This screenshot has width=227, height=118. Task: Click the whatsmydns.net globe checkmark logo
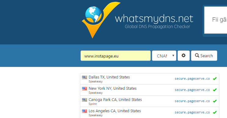pyautogui.click(x=101, y=20)
